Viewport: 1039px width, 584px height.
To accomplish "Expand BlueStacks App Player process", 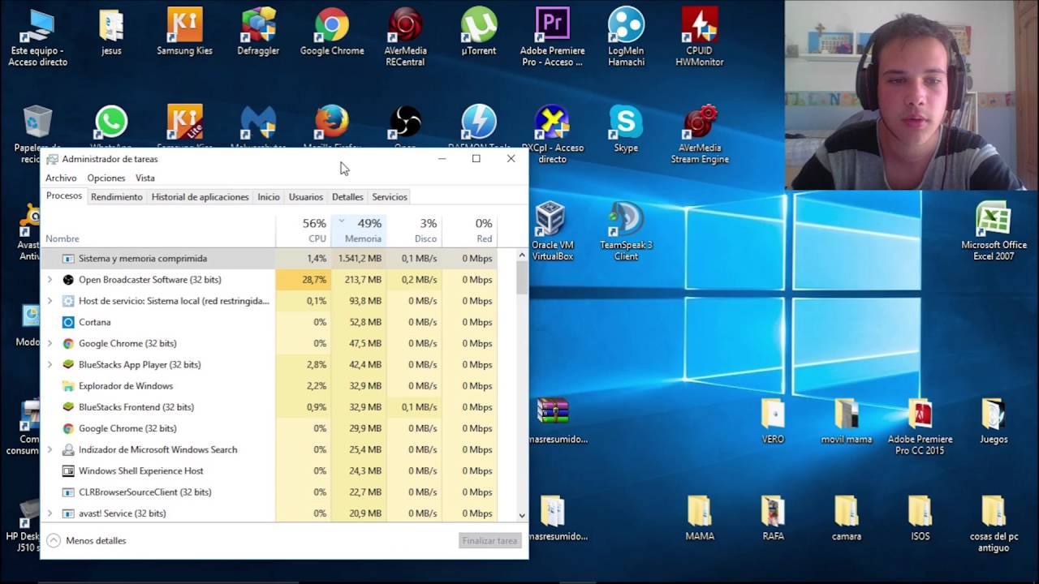I will [50, 365].
